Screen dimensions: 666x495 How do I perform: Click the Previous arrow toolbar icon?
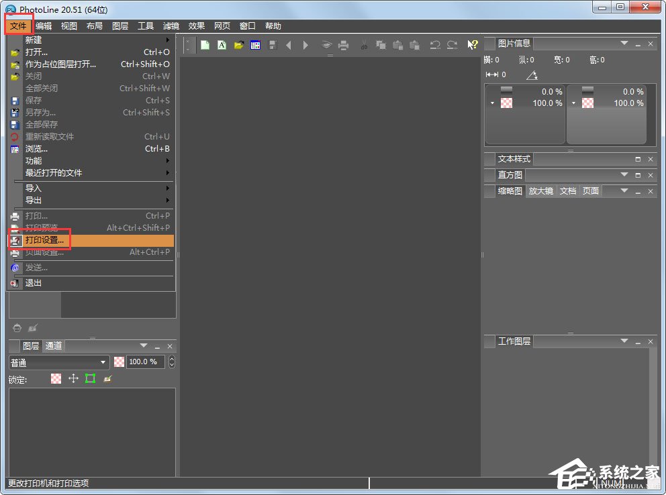pos(289,44)
